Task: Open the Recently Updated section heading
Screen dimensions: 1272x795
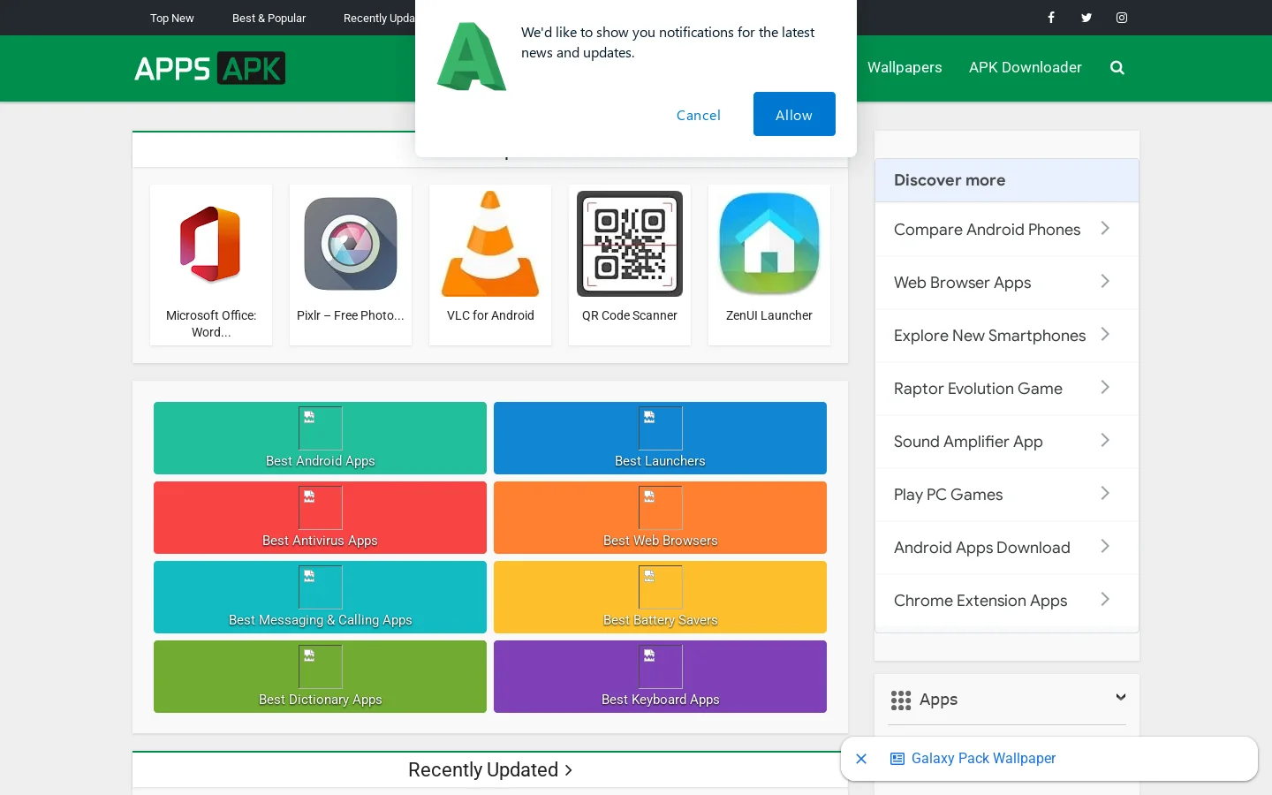Action: (x=490, y=770)
